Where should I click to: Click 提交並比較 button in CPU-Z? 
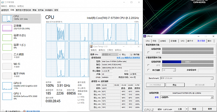[x=200, y=85]
